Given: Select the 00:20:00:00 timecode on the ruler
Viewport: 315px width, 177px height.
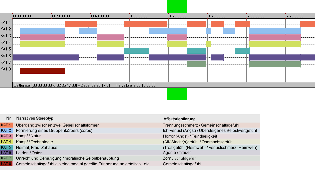Looking at the screenshot, I should coord(60,16).
